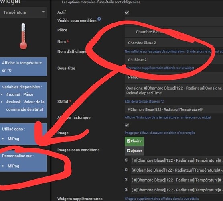Viewport: 223px width, 201px height.
Task: Toggle the Actif checkbox
Action: (x=127, y=13)
